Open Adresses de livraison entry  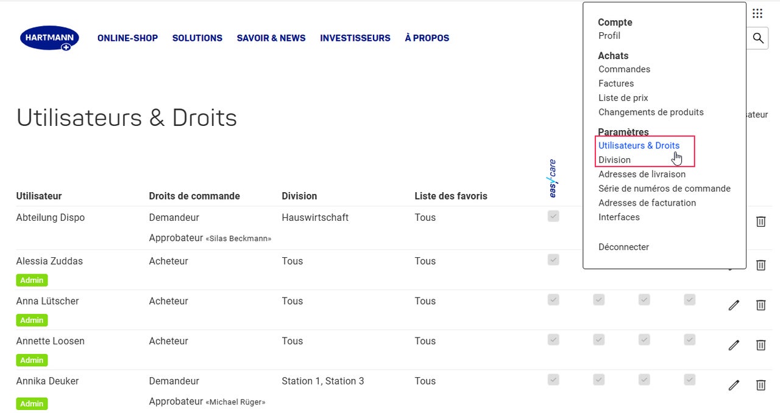pos(642,174)
